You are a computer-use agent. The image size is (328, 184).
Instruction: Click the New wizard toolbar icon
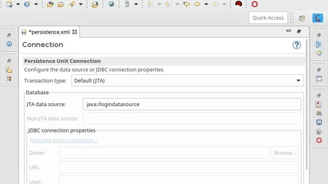click(x=9, y=4)
